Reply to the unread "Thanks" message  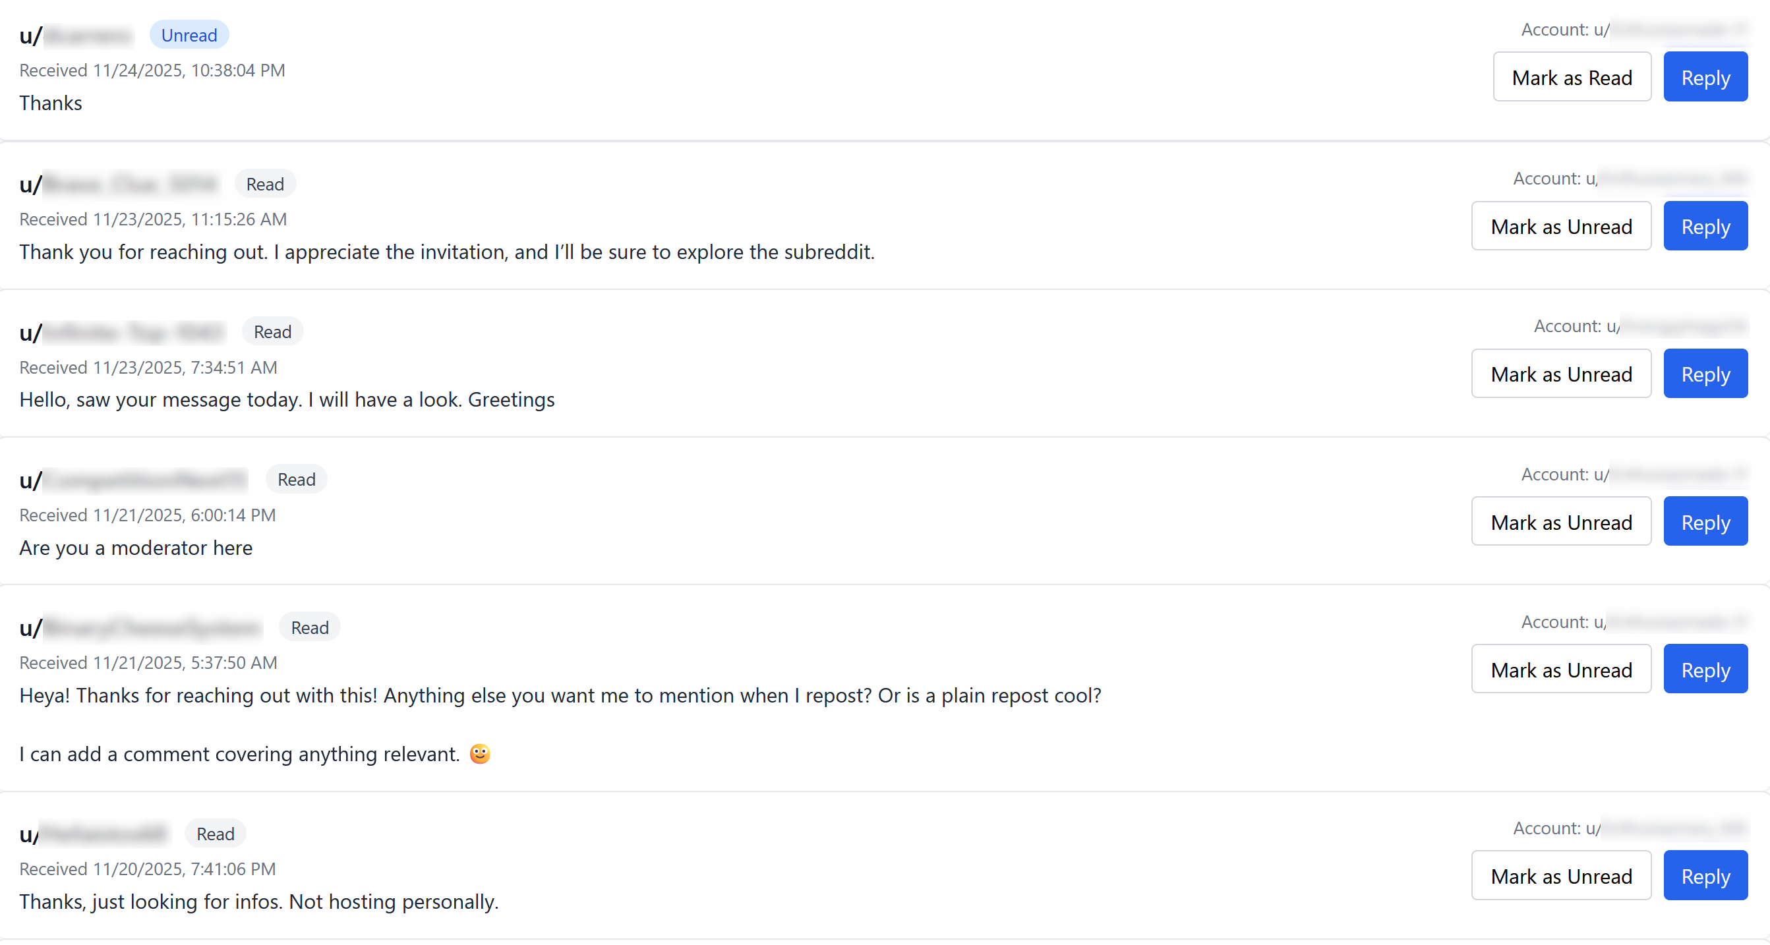tap(1705, 78)
